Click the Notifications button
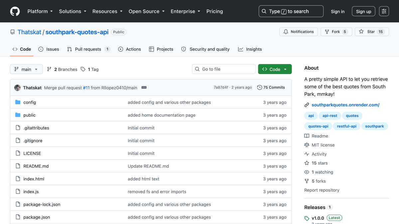This screenshot has width=399, height=224. 299,32
